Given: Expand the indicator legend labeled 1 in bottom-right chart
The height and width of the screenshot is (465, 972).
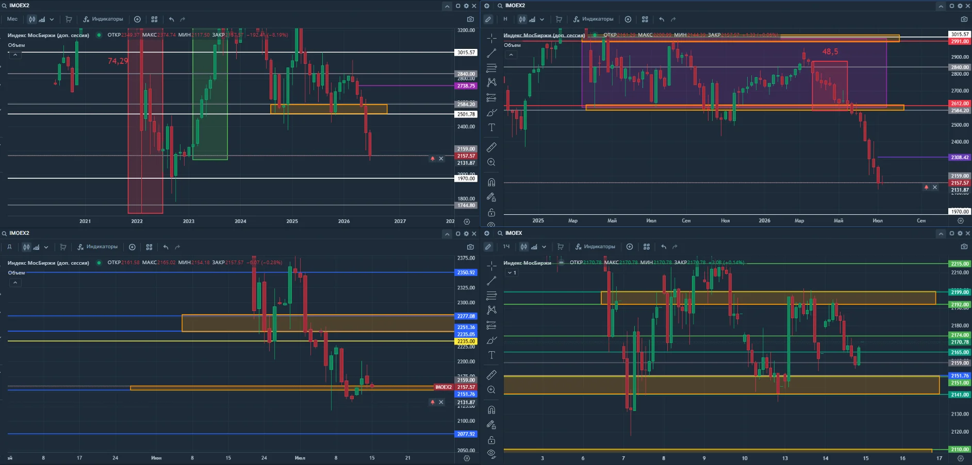Looking at the screenshot, I should [x=512, y=273].
